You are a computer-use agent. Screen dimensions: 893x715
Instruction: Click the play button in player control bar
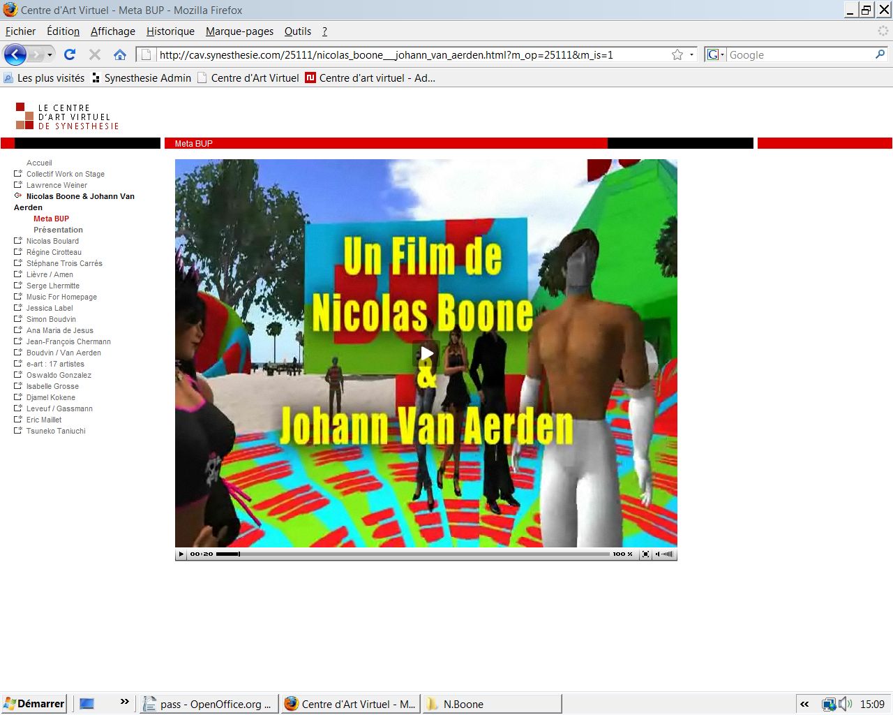pyautogui.click(x=181, y=554)
